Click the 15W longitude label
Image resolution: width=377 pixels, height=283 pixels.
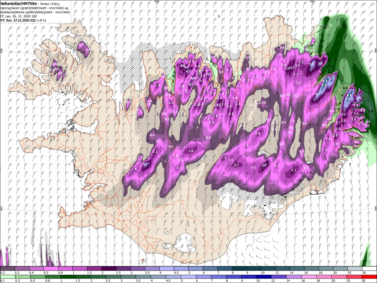click(312, 1)
